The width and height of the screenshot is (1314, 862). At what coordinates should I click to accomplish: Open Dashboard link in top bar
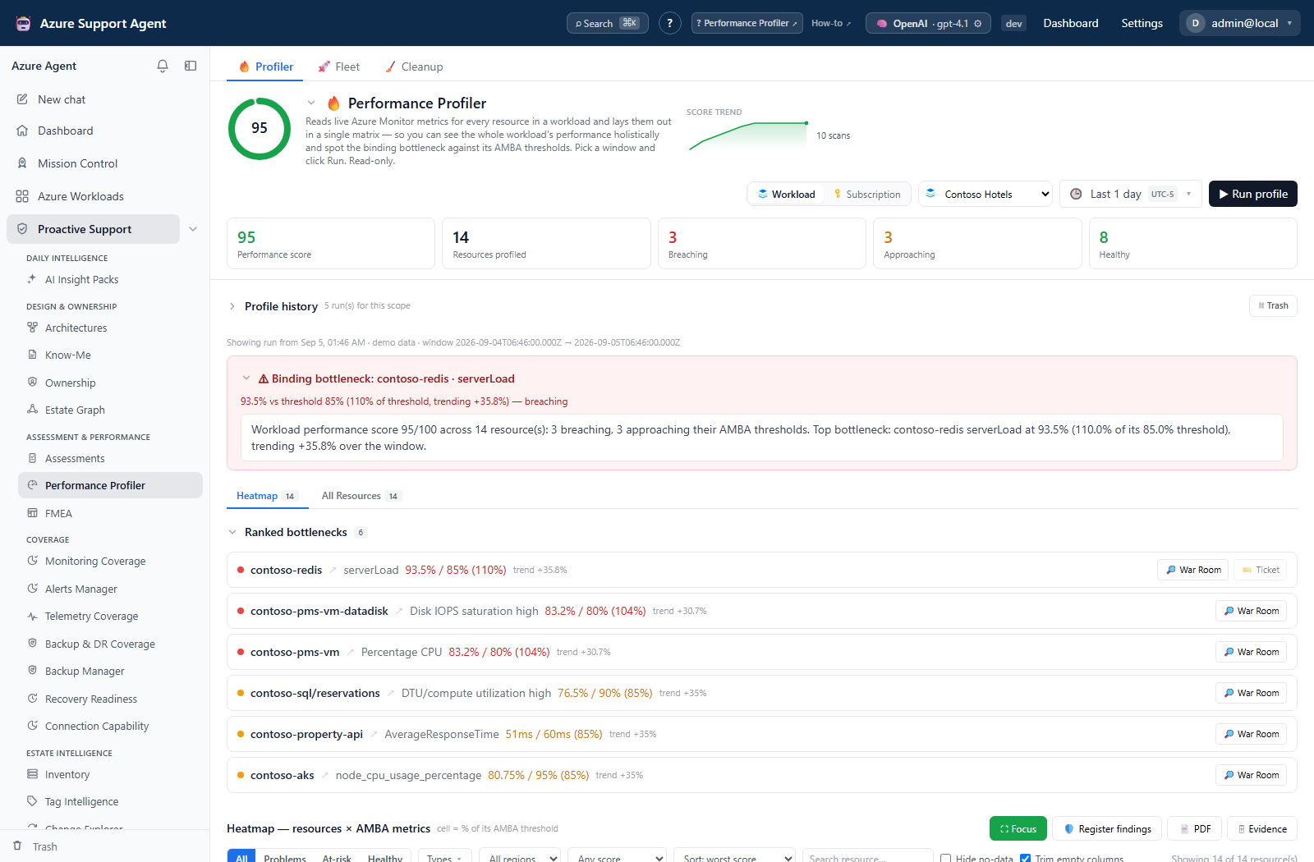1071,23
